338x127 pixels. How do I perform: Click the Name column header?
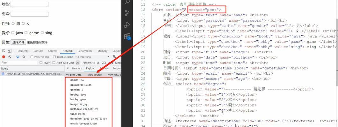coord(32,68)
